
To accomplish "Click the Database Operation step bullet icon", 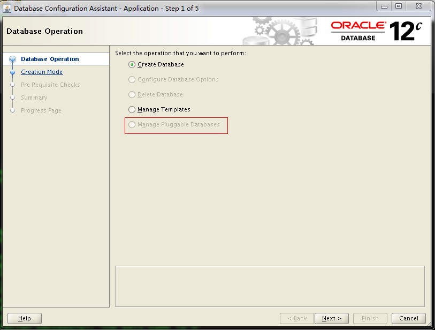I will click(x=12, y=59).
